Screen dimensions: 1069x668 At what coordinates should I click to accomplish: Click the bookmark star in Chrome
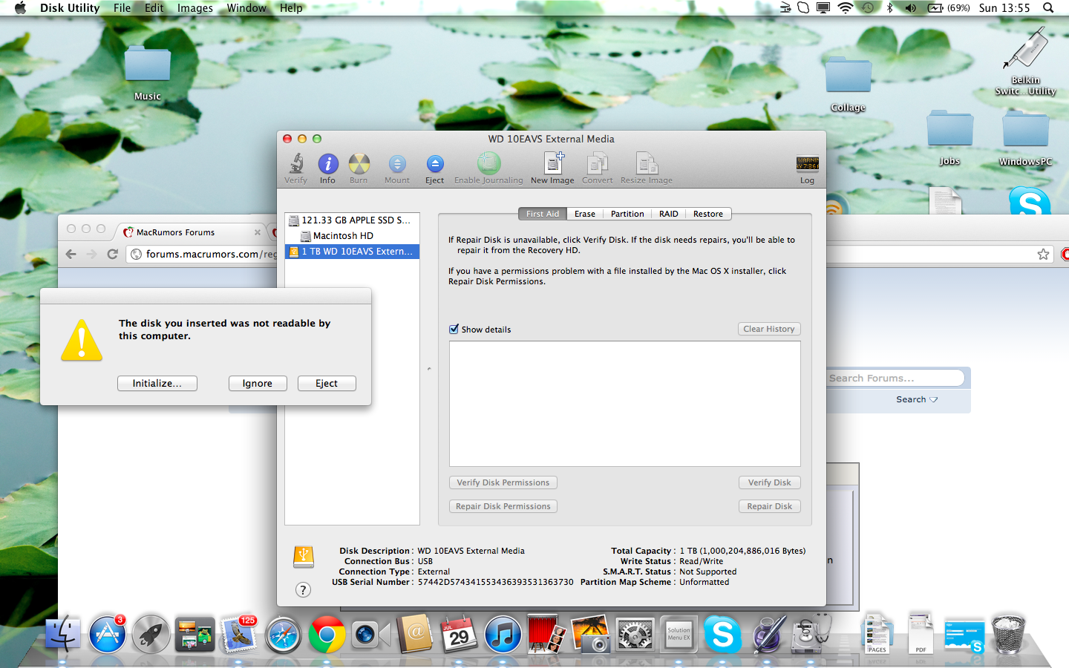click(1043, 255)
